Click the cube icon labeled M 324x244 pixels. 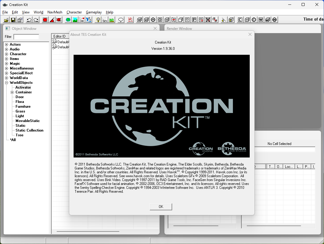coord(146,20)
